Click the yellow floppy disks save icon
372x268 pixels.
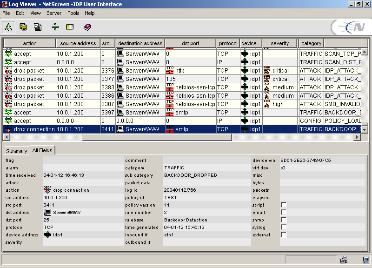23,27
